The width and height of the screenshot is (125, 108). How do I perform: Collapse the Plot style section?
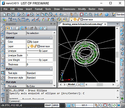[51, 82]
